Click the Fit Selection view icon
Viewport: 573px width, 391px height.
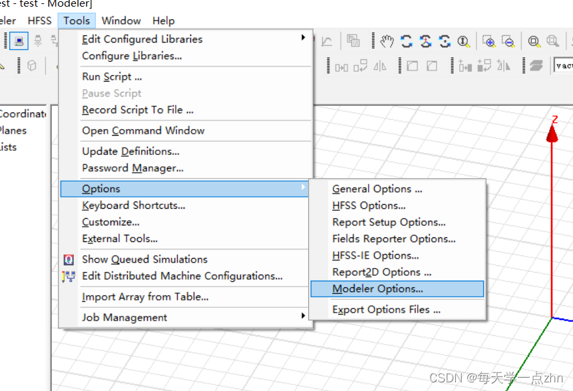click(x=553, y=41)
